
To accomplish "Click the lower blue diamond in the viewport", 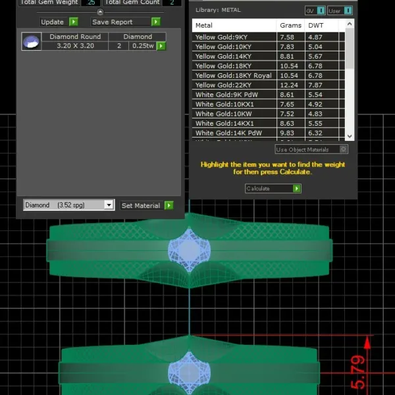I will pos(189,373).
